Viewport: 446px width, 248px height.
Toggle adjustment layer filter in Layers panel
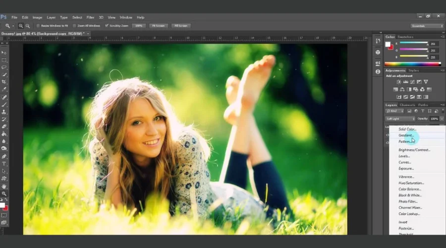click(x=416, y=111)
